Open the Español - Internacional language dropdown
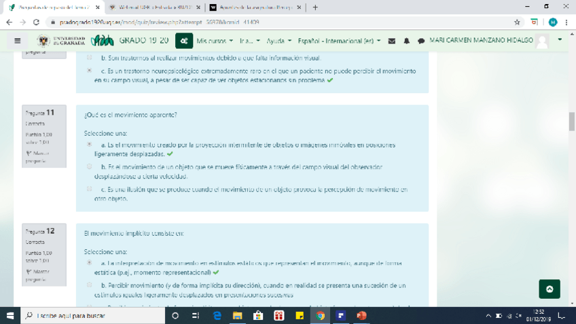 (339, 41)
